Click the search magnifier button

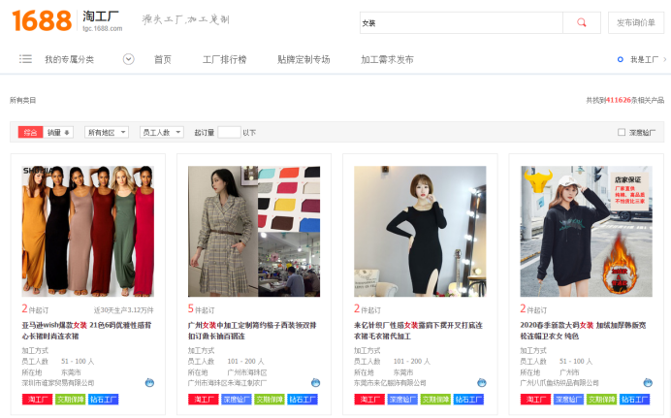click(x=582, y=22)
